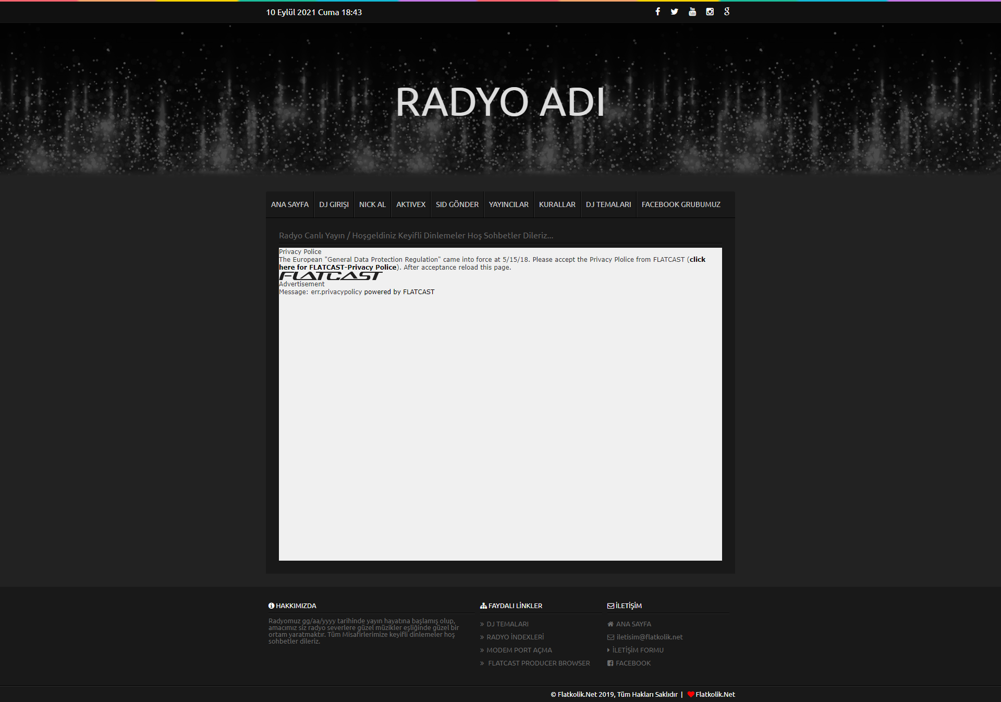Viewport: 1001px width, 702px height.
Task: Open the ANA SAYFA menu item
Action: pos(290,204)
